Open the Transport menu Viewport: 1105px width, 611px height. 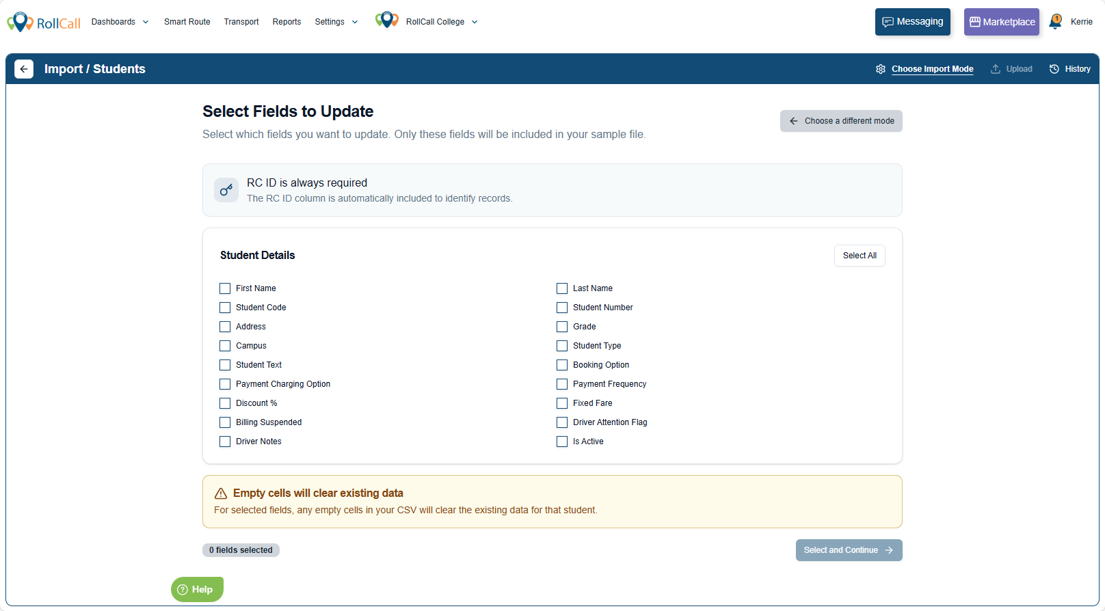(241, 22)
